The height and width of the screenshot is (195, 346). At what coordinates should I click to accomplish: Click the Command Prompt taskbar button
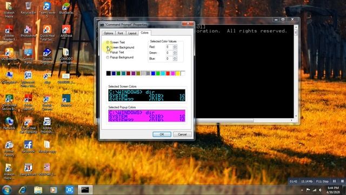[85, 190]
